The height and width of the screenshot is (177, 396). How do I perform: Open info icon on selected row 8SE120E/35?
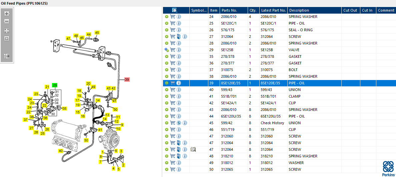pos(179,83)
